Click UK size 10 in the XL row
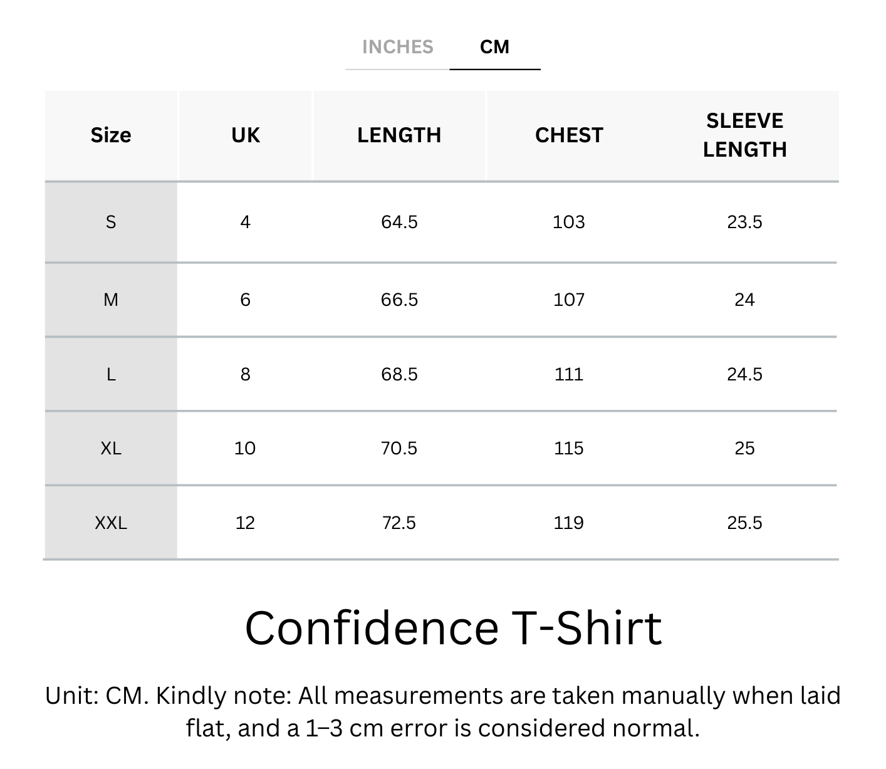This screenshot has width=886, height=769. [x=245, y=448]
